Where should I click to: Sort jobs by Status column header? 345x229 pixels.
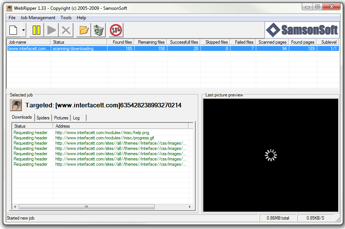[x=79, y=42]
